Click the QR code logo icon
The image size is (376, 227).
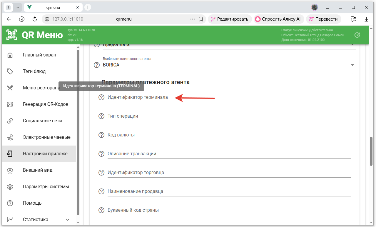[12, 35]
